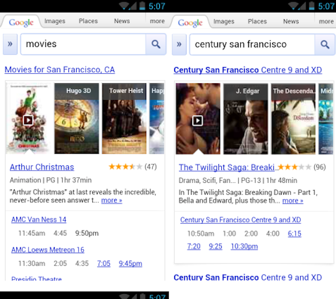
Task: Click the '10:50am' Twilight showtime text
Action: (x=201, y=234)
